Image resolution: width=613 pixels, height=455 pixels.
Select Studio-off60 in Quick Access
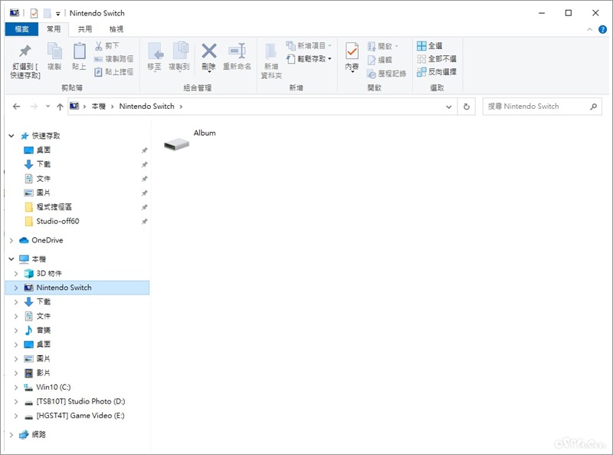pos(57,221)
